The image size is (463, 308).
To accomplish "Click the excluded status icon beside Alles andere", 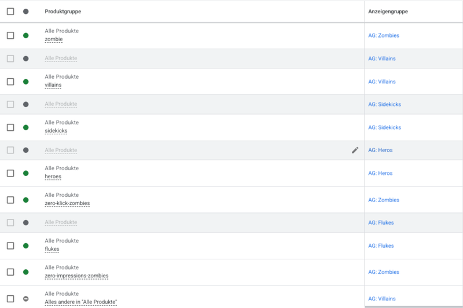I will (x=25, y=299).
